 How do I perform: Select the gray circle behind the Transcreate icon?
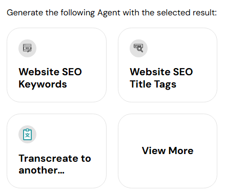click(27, 135)
